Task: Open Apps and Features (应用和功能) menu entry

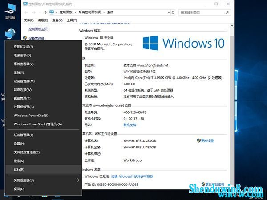Action: (44, 47)
